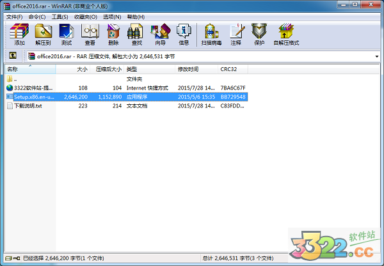This screenshot has height=266, width=384.
Task: Click status bar selected bytes text
Action: 63,258
